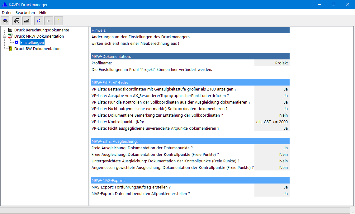Select the Einstellungen tree entry
The image size is (355, 214).
coord(32,43)
